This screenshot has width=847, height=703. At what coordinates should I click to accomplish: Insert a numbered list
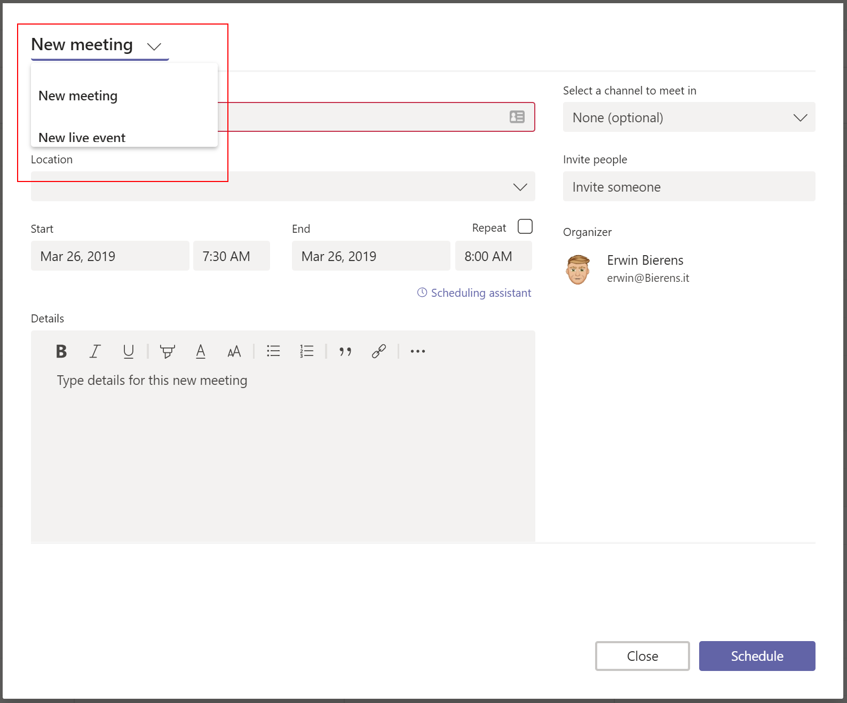pyautogui.click(x=306, y=351)
